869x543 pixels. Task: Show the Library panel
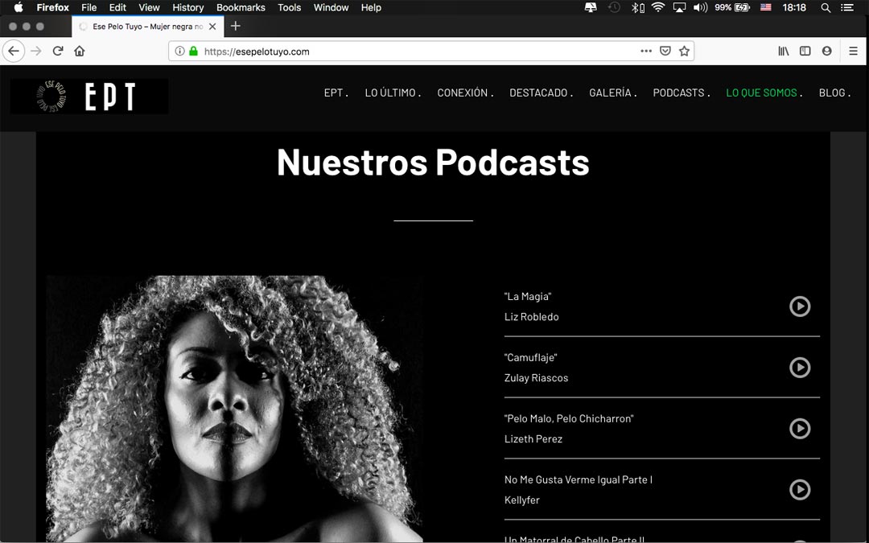point(784,51)
